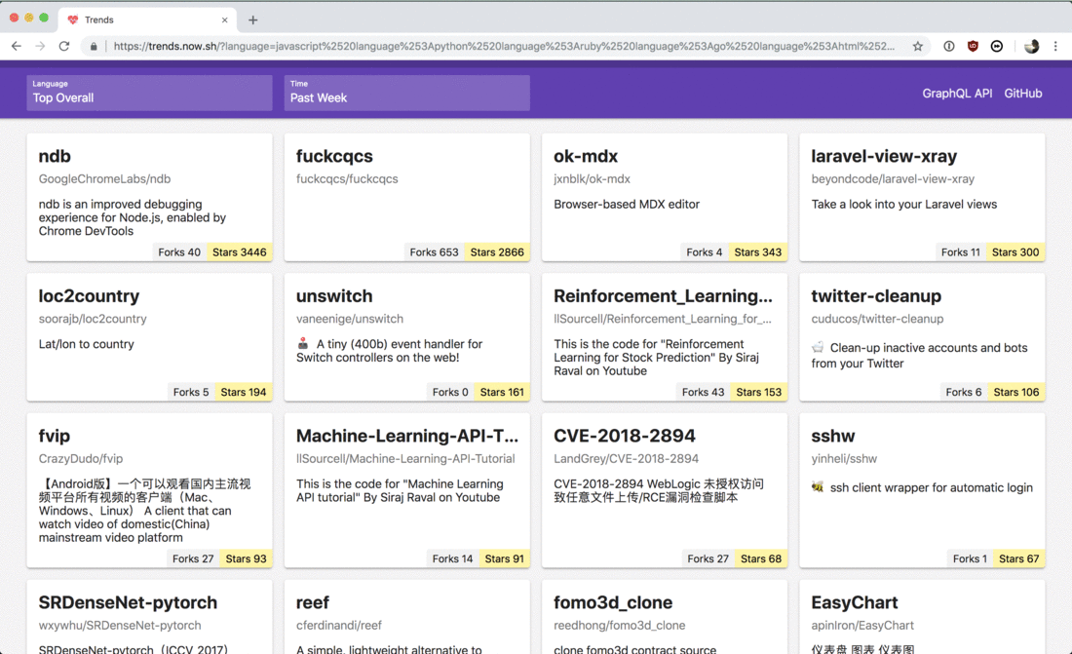Image resolution: width=1072 pixels, height=654 pixels.
Task: Open the Chrome profile avatar
Action: click(1031, 46)
